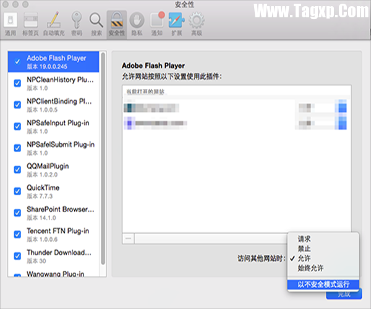
Task: Select the QuickTime 7.7.3 row
Action: pos(53,191)
